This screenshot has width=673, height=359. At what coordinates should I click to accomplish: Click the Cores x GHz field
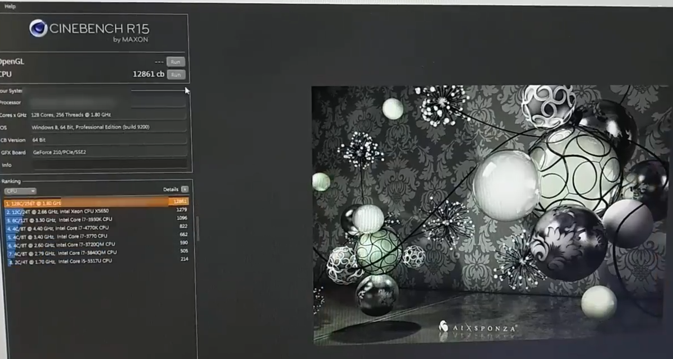tap(108, 115)
